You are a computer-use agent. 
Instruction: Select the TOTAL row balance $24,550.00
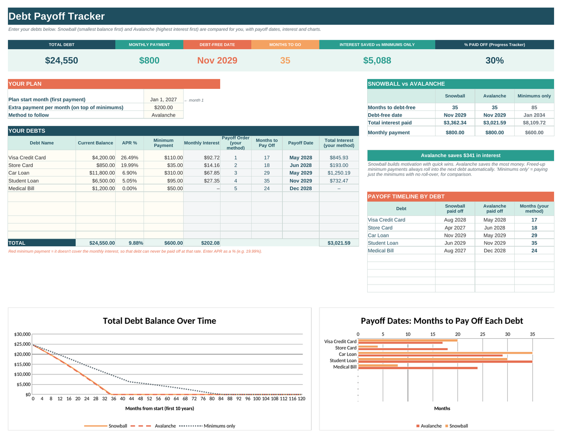[96, 243]
